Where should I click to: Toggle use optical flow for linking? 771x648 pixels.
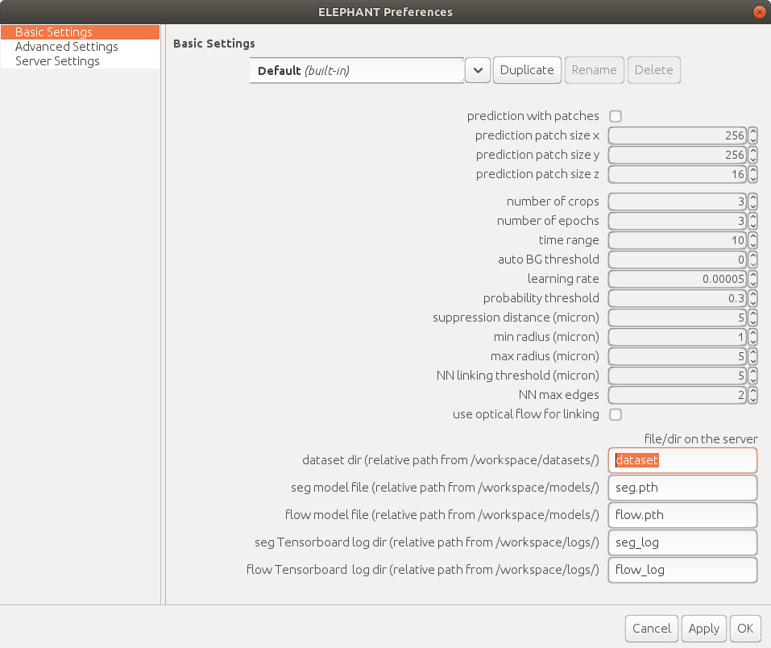pyautogui.click(x=616, y=414)
